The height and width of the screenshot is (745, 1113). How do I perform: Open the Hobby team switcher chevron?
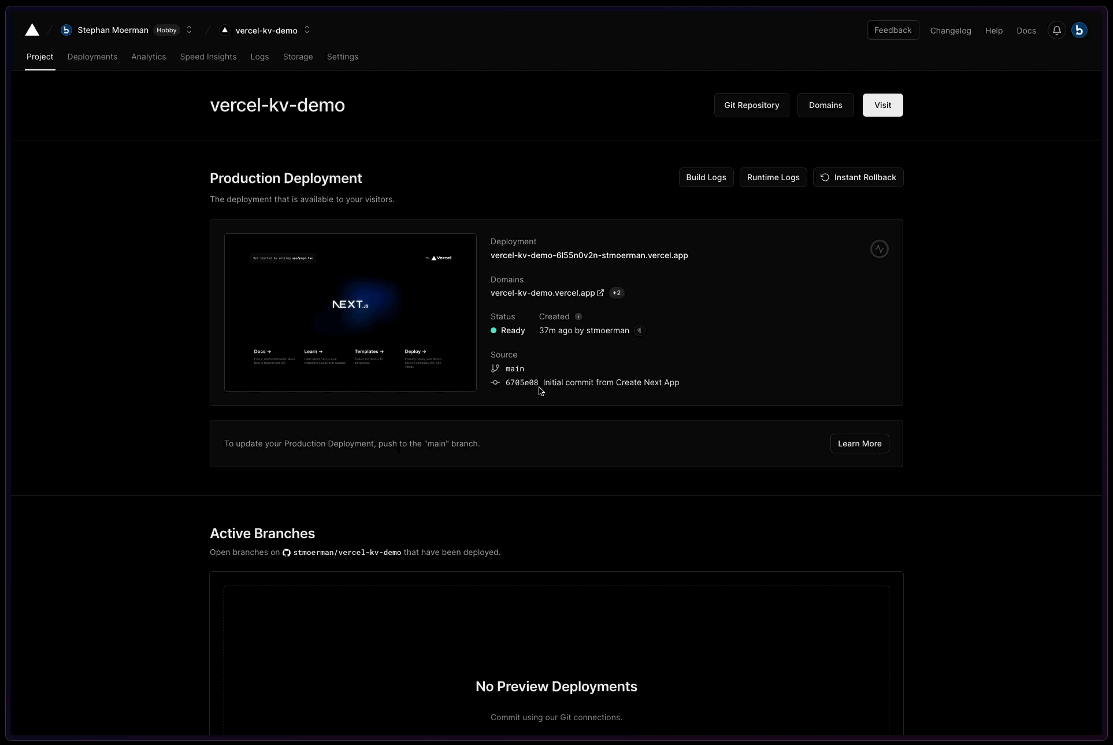pos(188,30)
